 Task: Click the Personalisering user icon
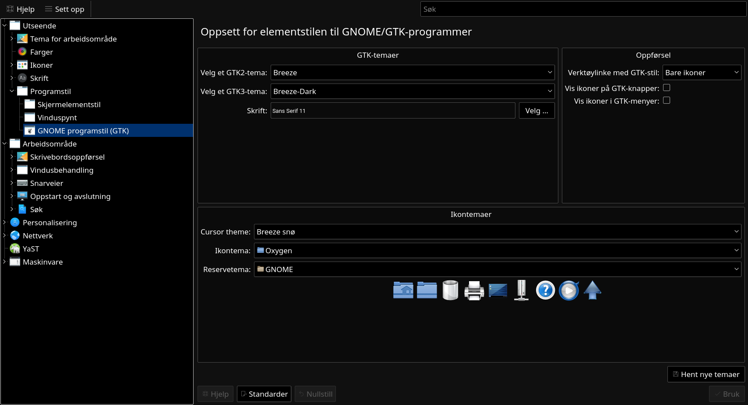[x=15, y=223]
